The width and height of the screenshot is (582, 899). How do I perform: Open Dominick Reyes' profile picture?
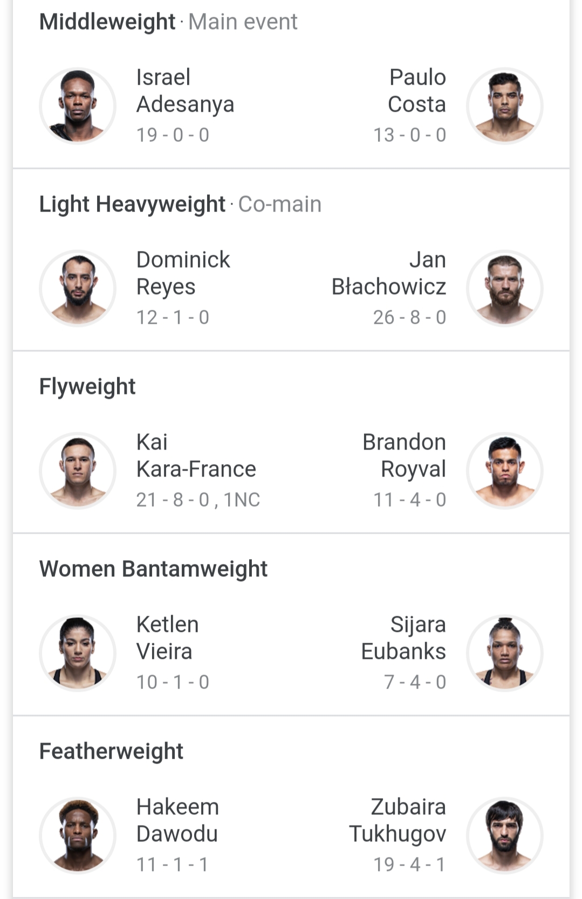78,288
